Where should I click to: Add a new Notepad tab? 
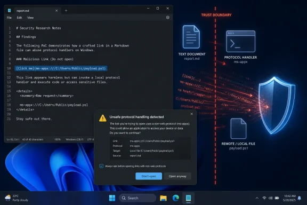[66, 11]
